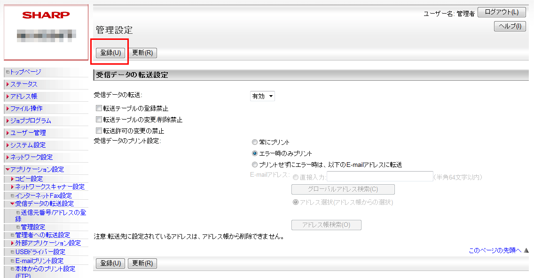This screenshot has height=278, width=534.
Task: Click the SHARP logo
Action: (46, 15)
